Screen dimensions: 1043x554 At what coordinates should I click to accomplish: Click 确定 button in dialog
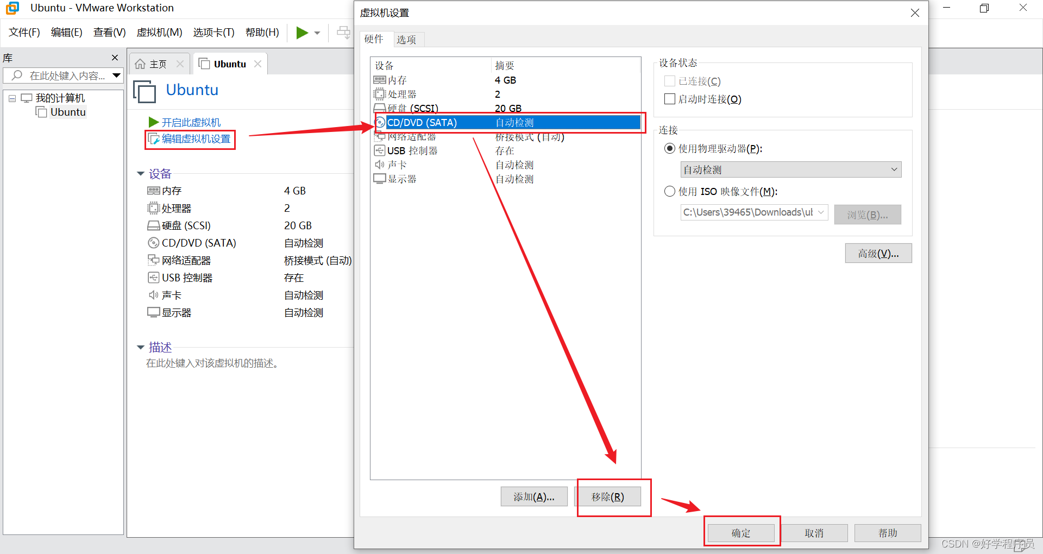click(741, 533)
